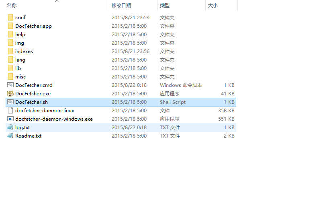321x212 pixels.
Task: Click the lib folder icon
Action: [x=10, y=68]
